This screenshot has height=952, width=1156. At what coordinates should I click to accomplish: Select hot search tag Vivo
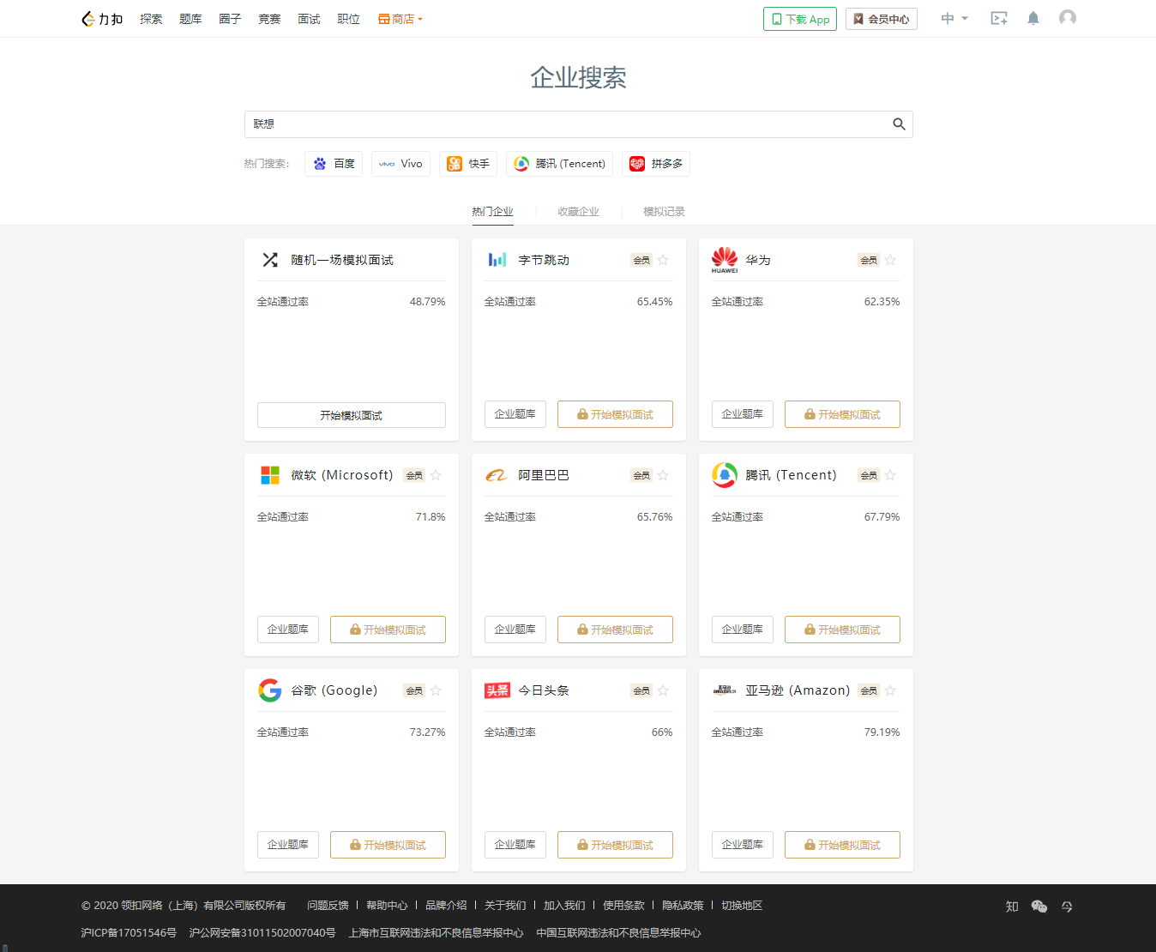[x=400, y=164]
